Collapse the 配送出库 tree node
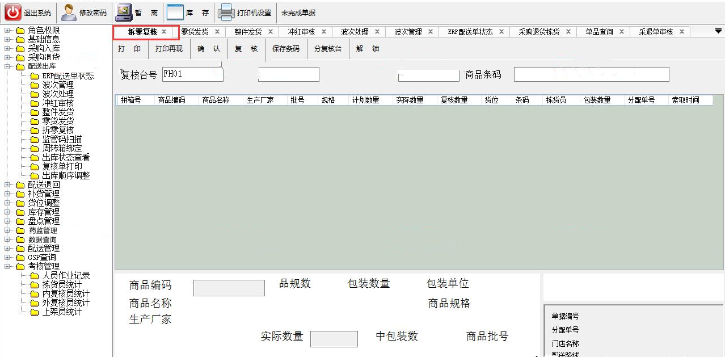725x357 pixels. 7,66
